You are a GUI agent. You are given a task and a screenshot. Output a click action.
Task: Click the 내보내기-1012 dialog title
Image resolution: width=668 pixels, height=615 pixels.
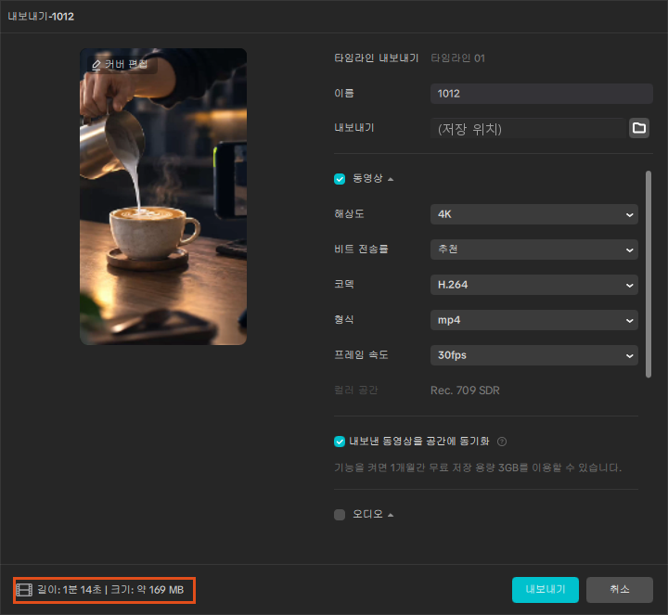pos(41,17)
